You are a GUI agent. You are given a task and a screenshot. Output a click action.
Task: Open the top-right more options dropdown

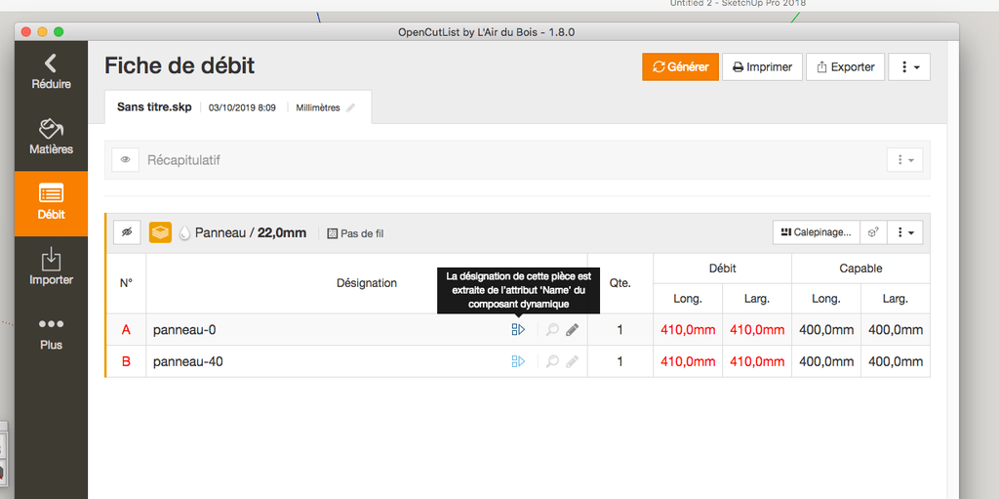(x=909, y=67)
